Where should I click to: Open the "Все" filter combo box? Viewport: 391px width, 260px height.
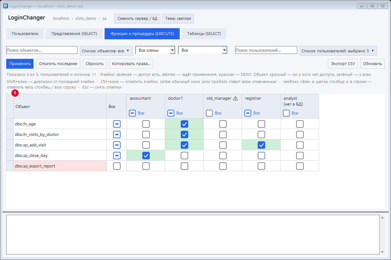coord(203,50)
